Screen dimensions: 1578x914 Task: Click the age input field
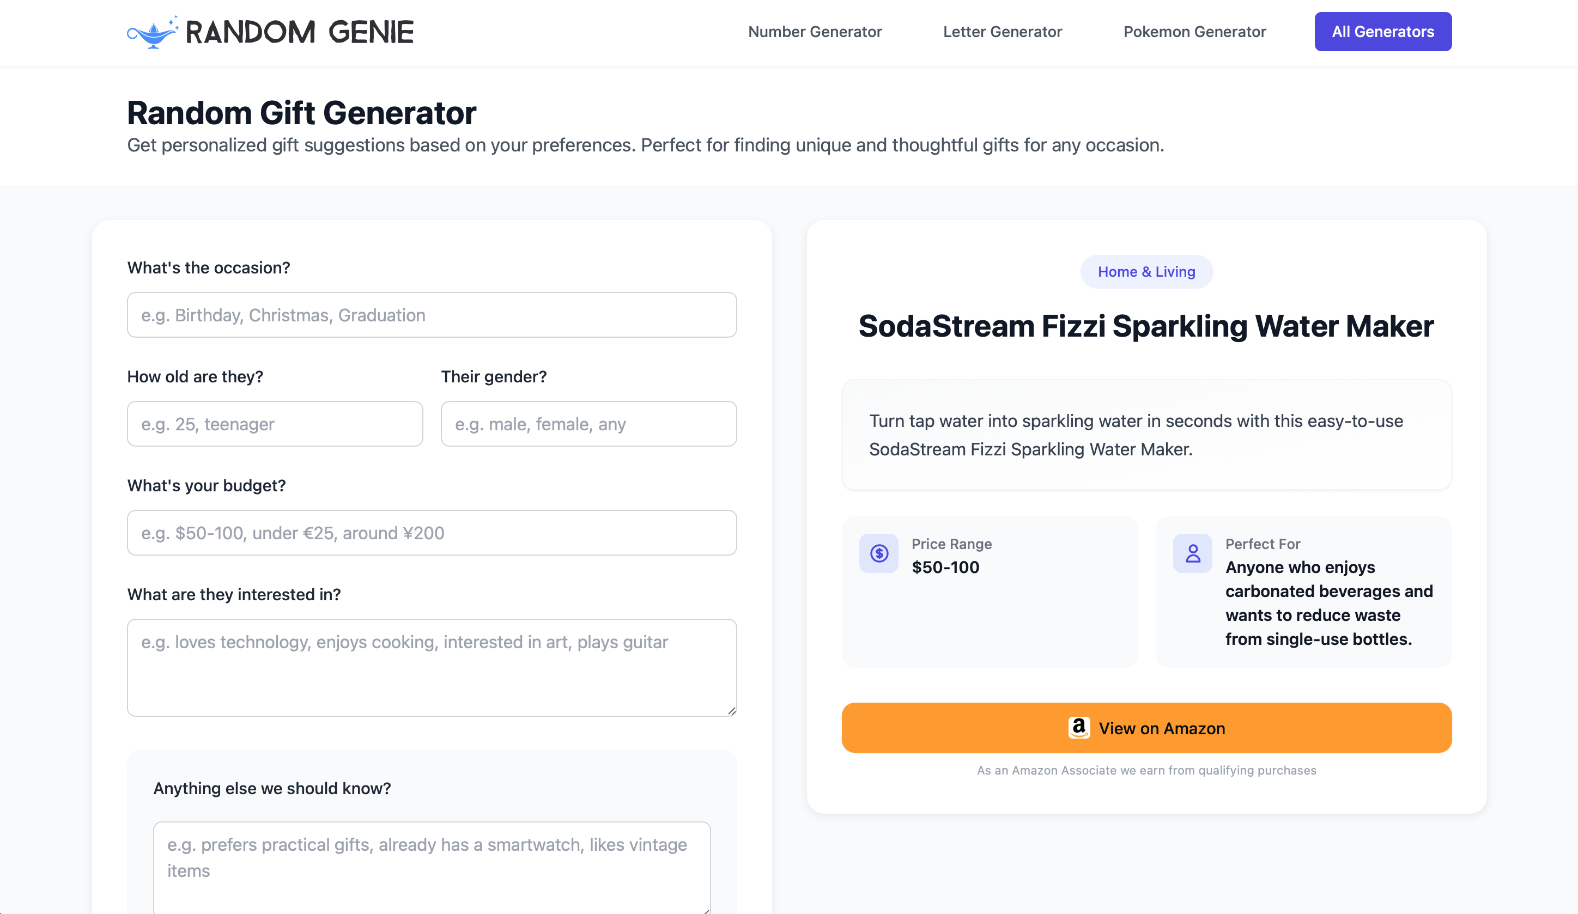[275, 424]
